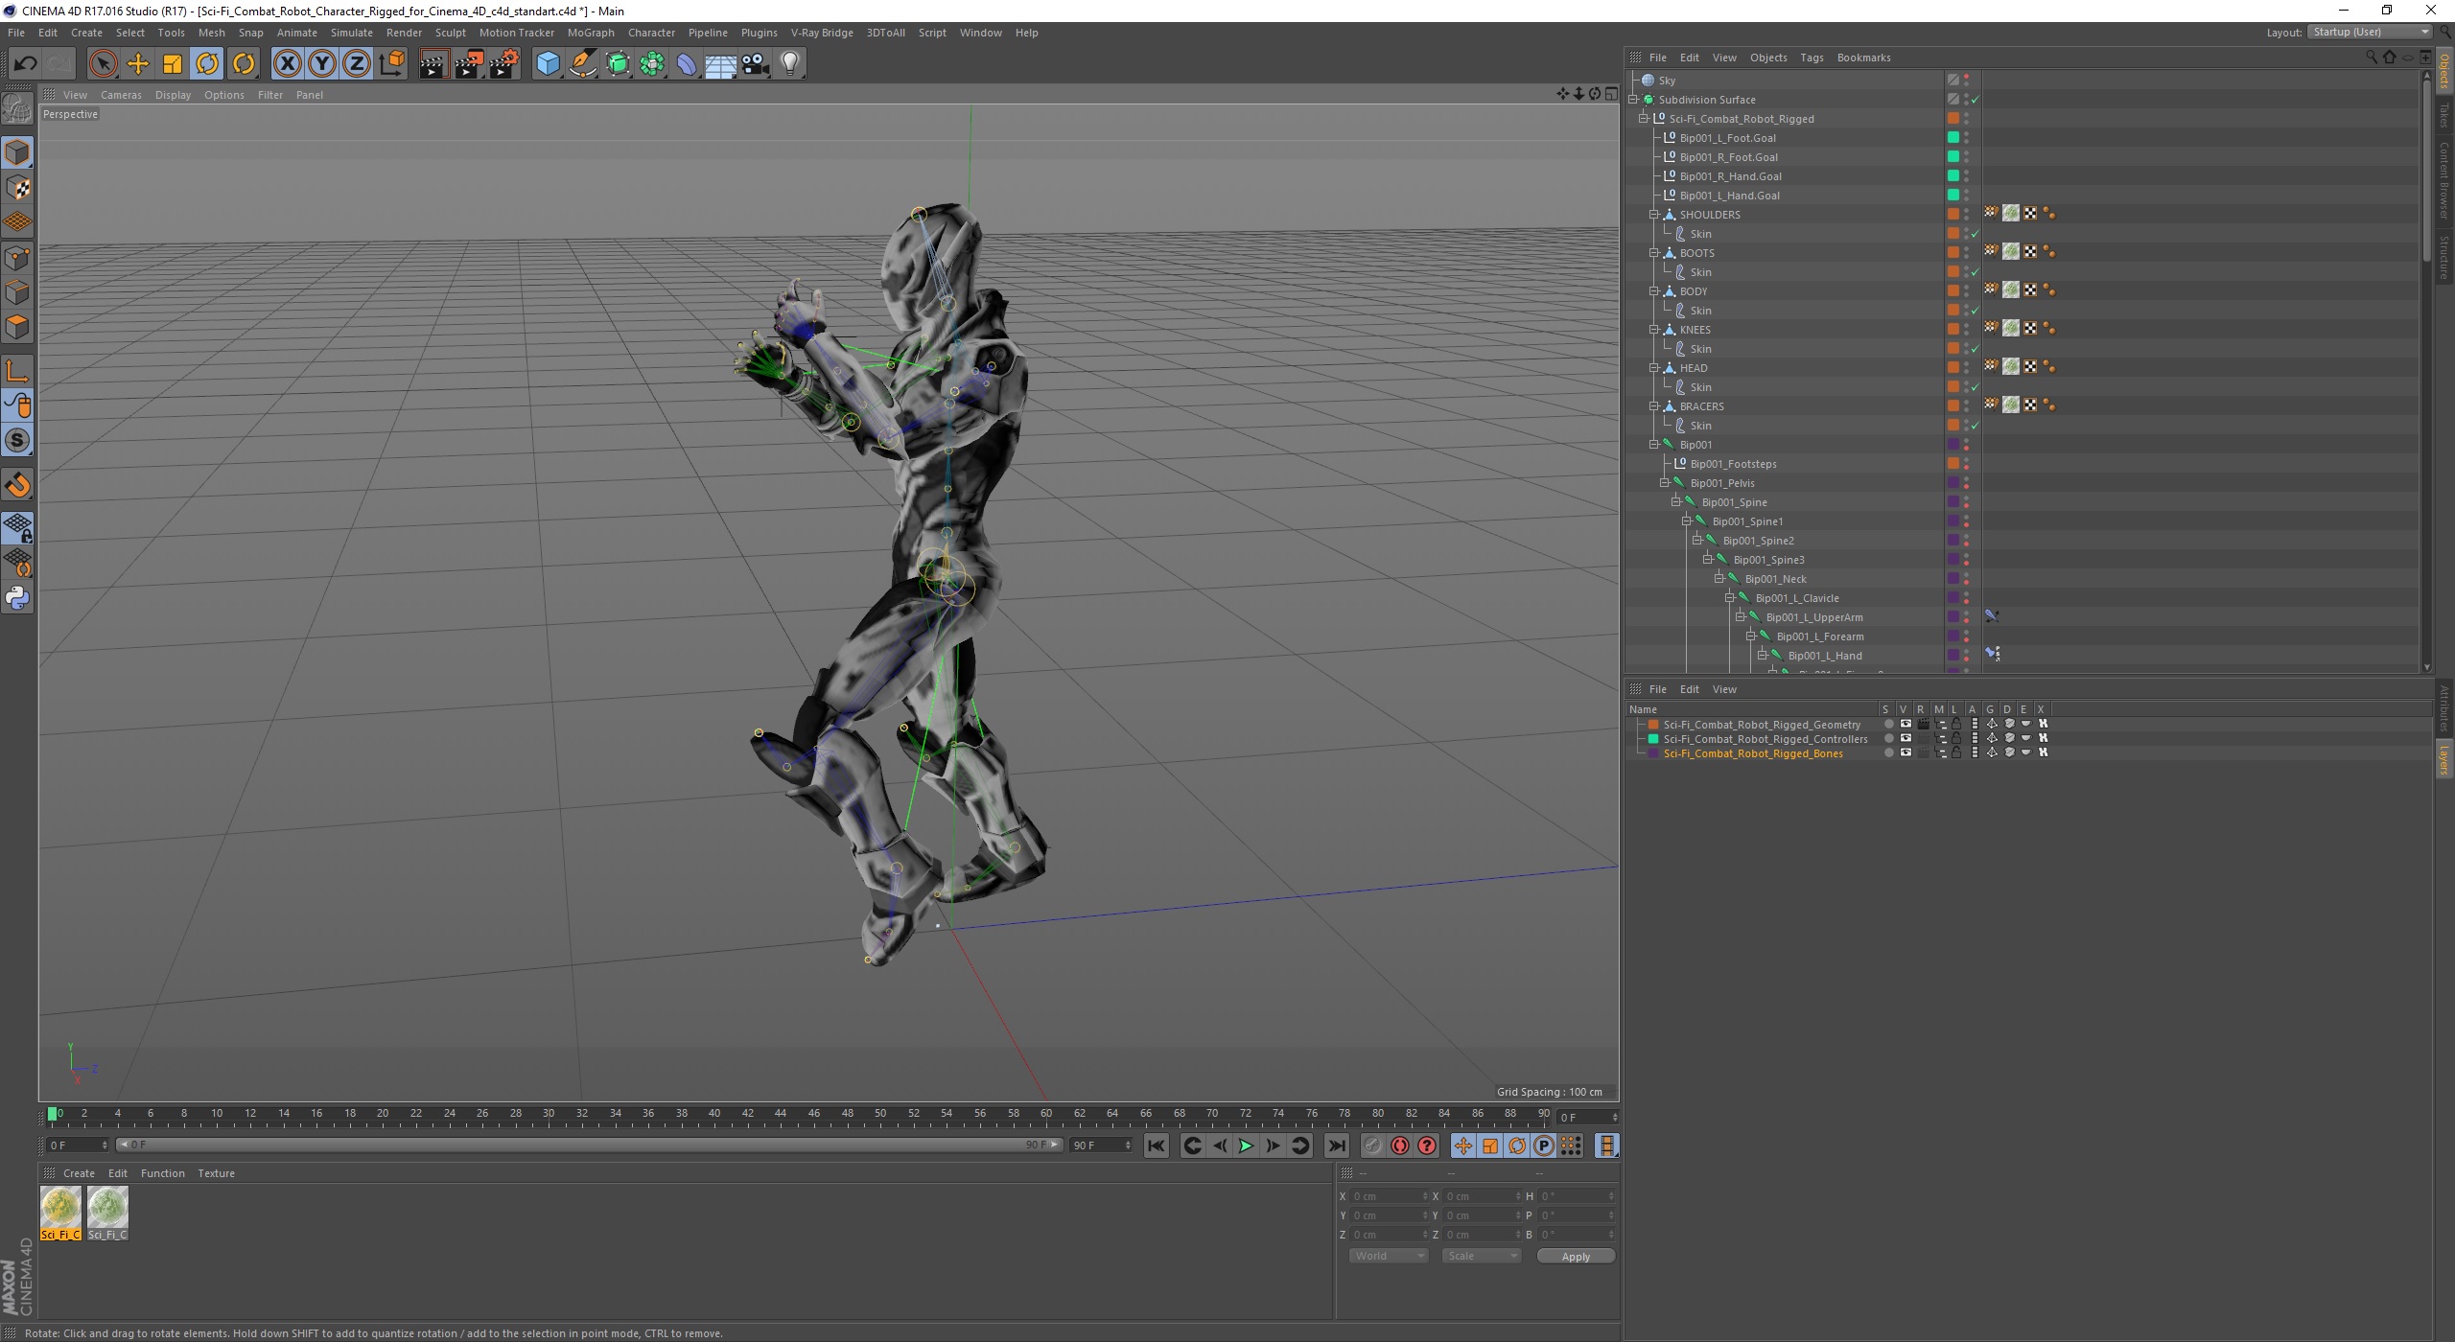Click the Render to Picture Viewer icon
2455x1342 pixels.
tap(469, 64)
